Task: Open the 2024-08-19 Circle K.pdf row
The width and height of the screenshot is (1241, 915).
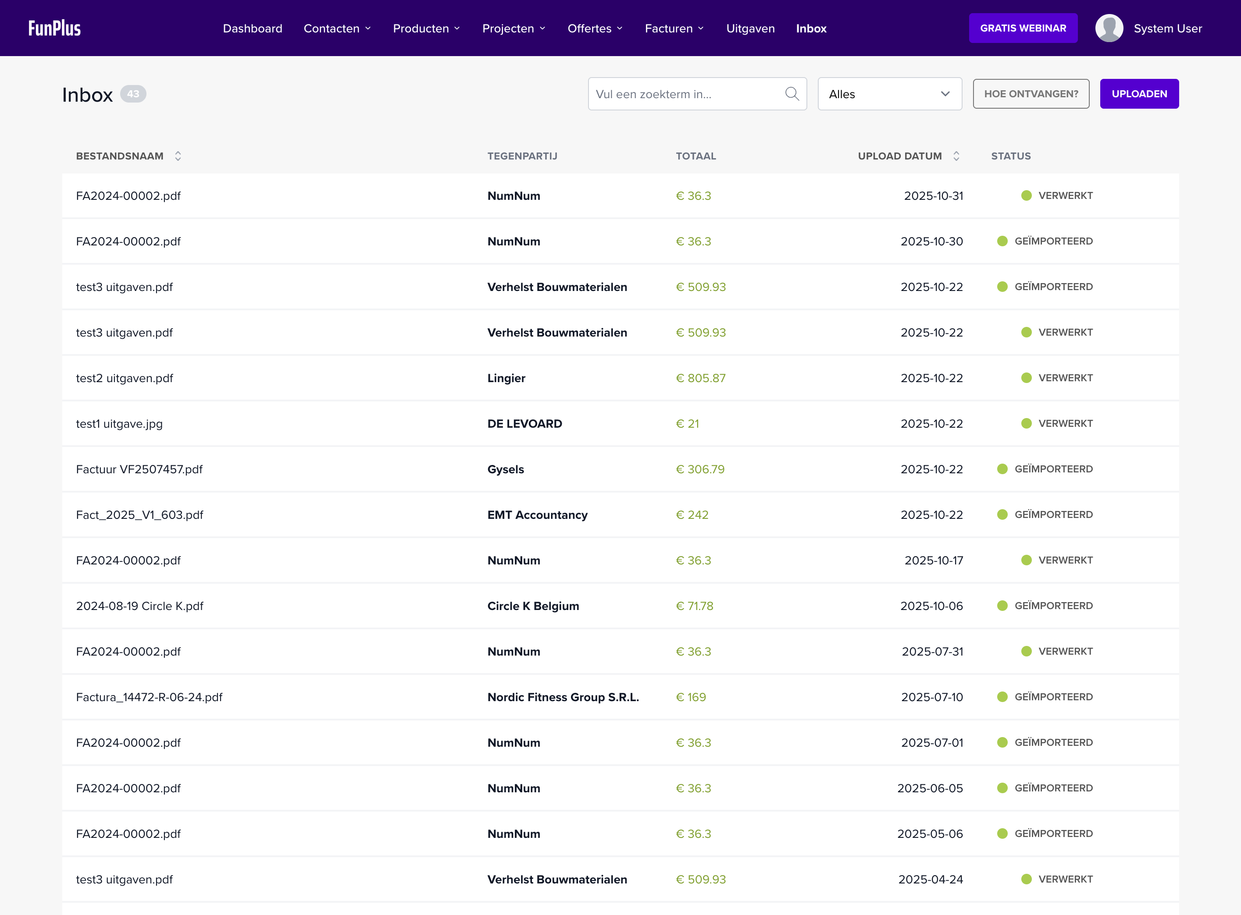Action: 140,606
